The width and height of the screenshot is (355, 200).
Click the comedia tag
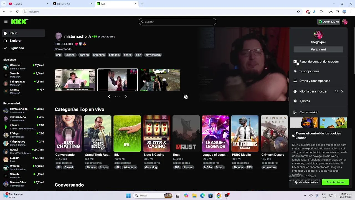(x=114, y=55)
